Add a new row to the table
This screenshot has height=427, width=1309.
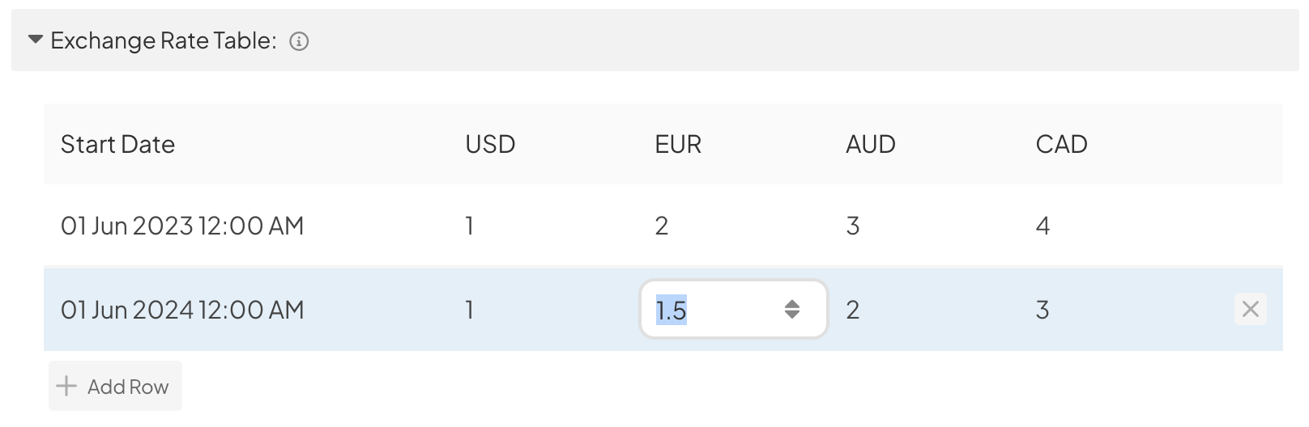(115, 386)
